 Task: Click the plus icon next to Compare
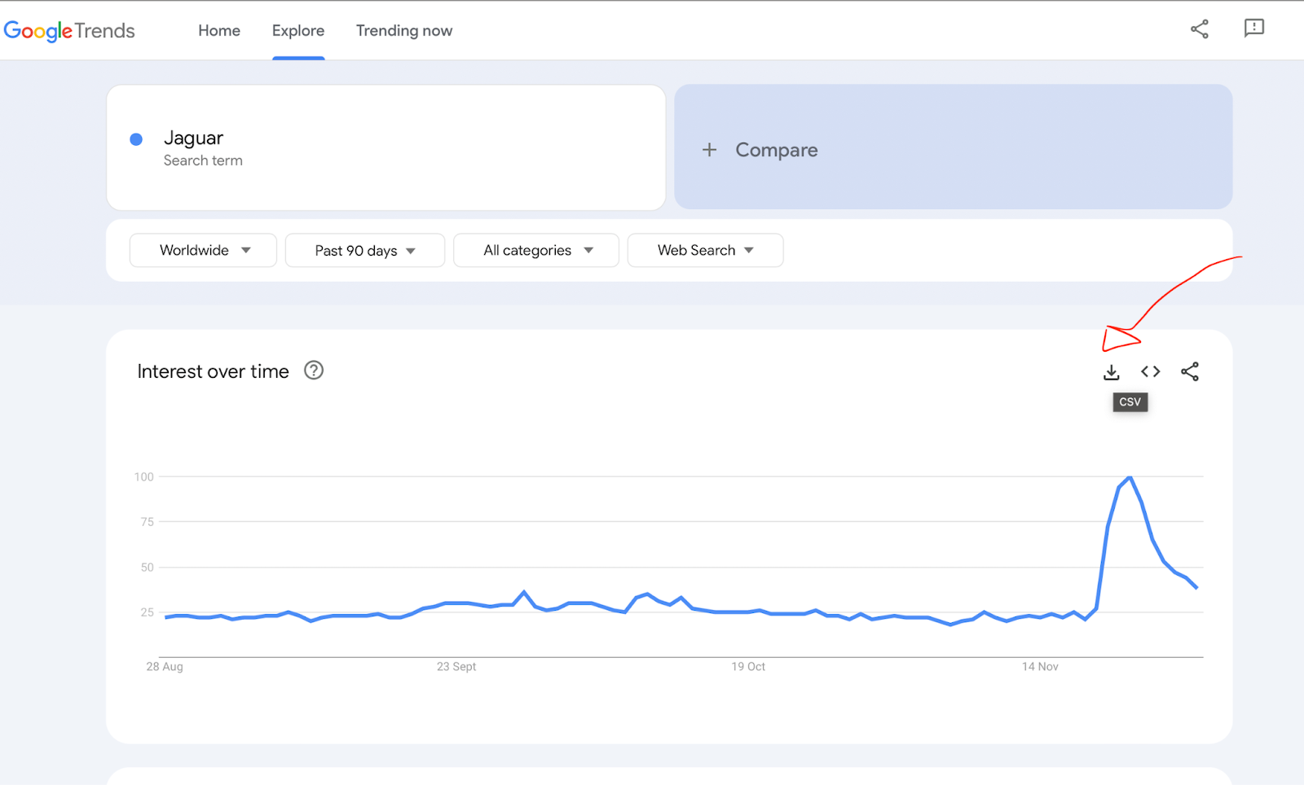(710, 150)
